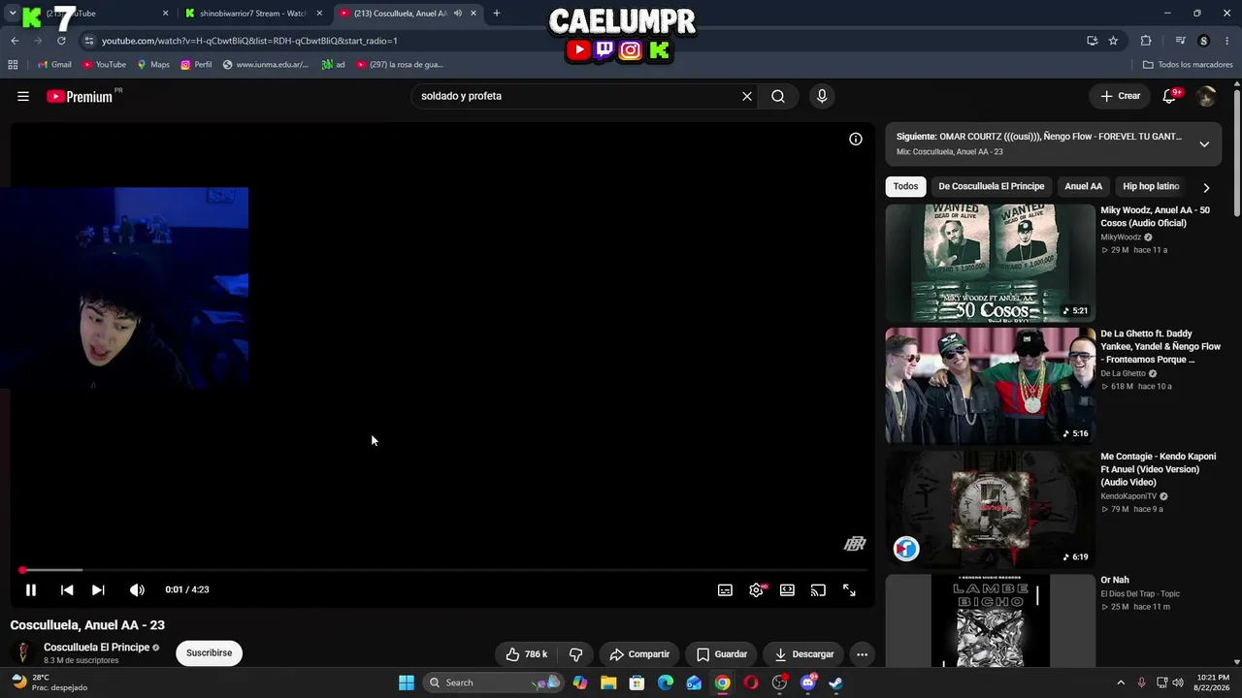Screen dimensions: 1242x698
Task: Show video info card
Action: pos(856,139)
